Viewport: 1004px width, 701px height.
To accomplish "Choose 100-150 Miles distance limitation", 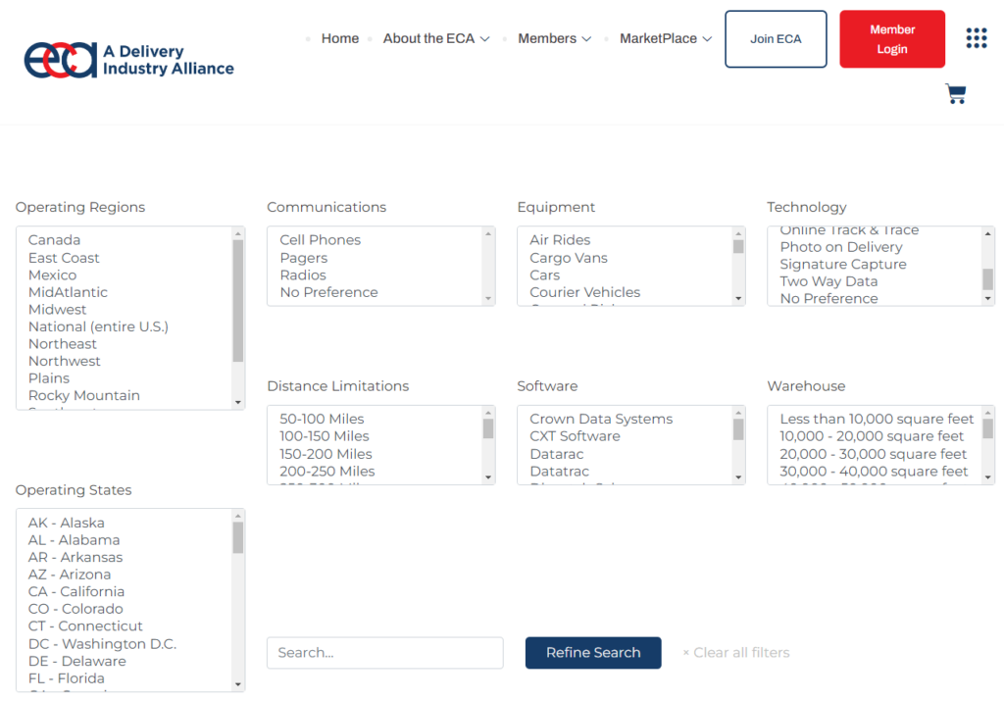I will click(325, 436).
